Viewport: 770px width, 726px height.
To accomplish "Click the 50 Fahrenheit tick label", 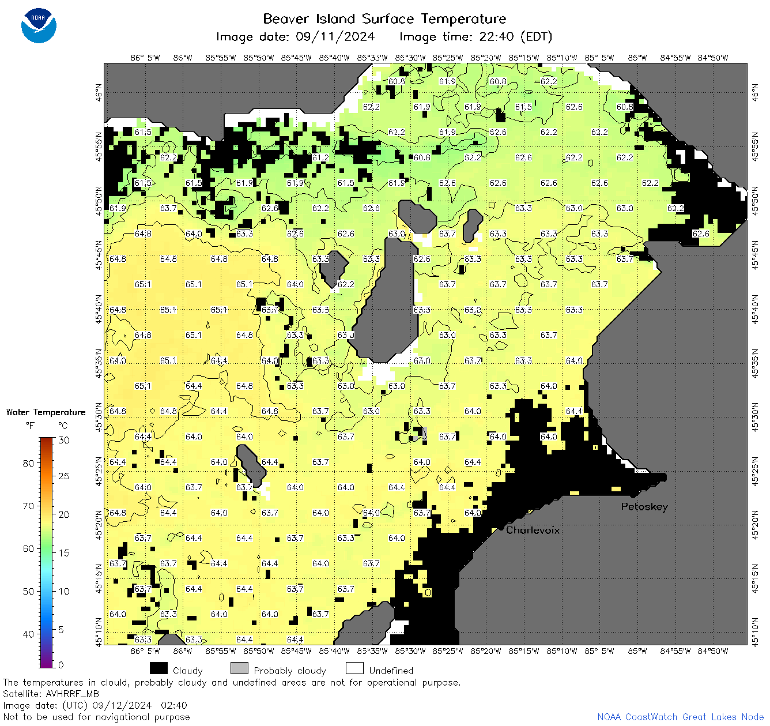I will point(28,591).
